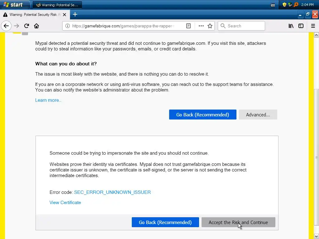This screenshot has width=319, height=239.
Task: Open the hamburger application menu
Action: [313, 26]
